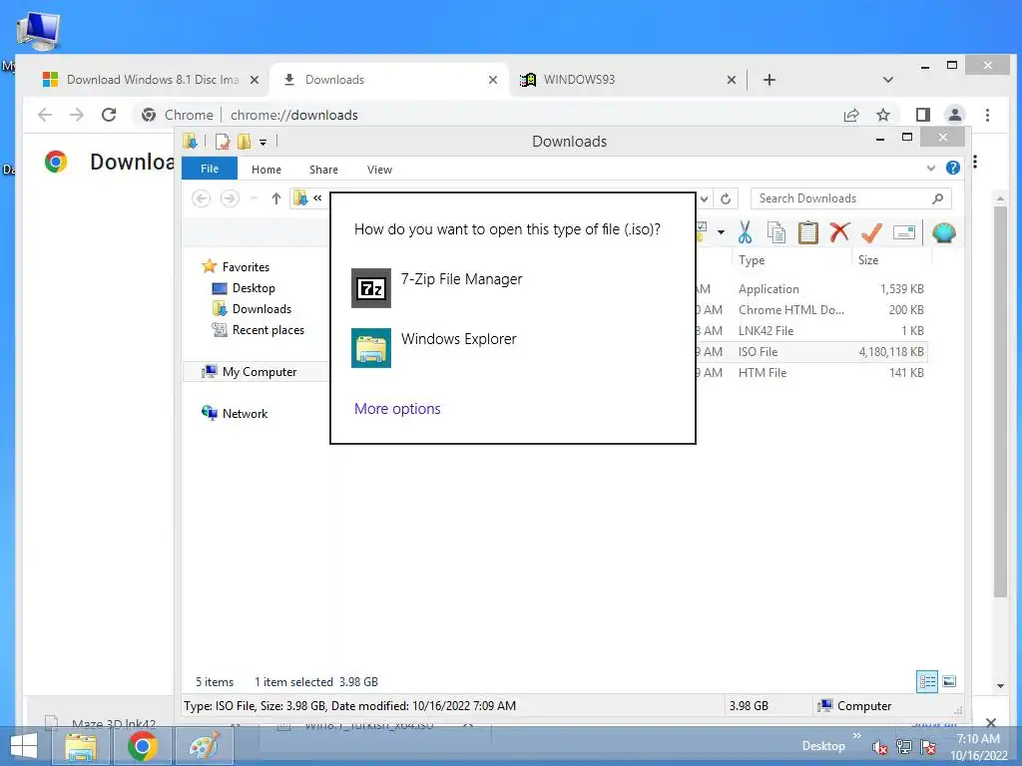This screenshot has width=1022, height=766.
Task: Go up one folder level in Explorer
Action: click(x=276, y=198)
